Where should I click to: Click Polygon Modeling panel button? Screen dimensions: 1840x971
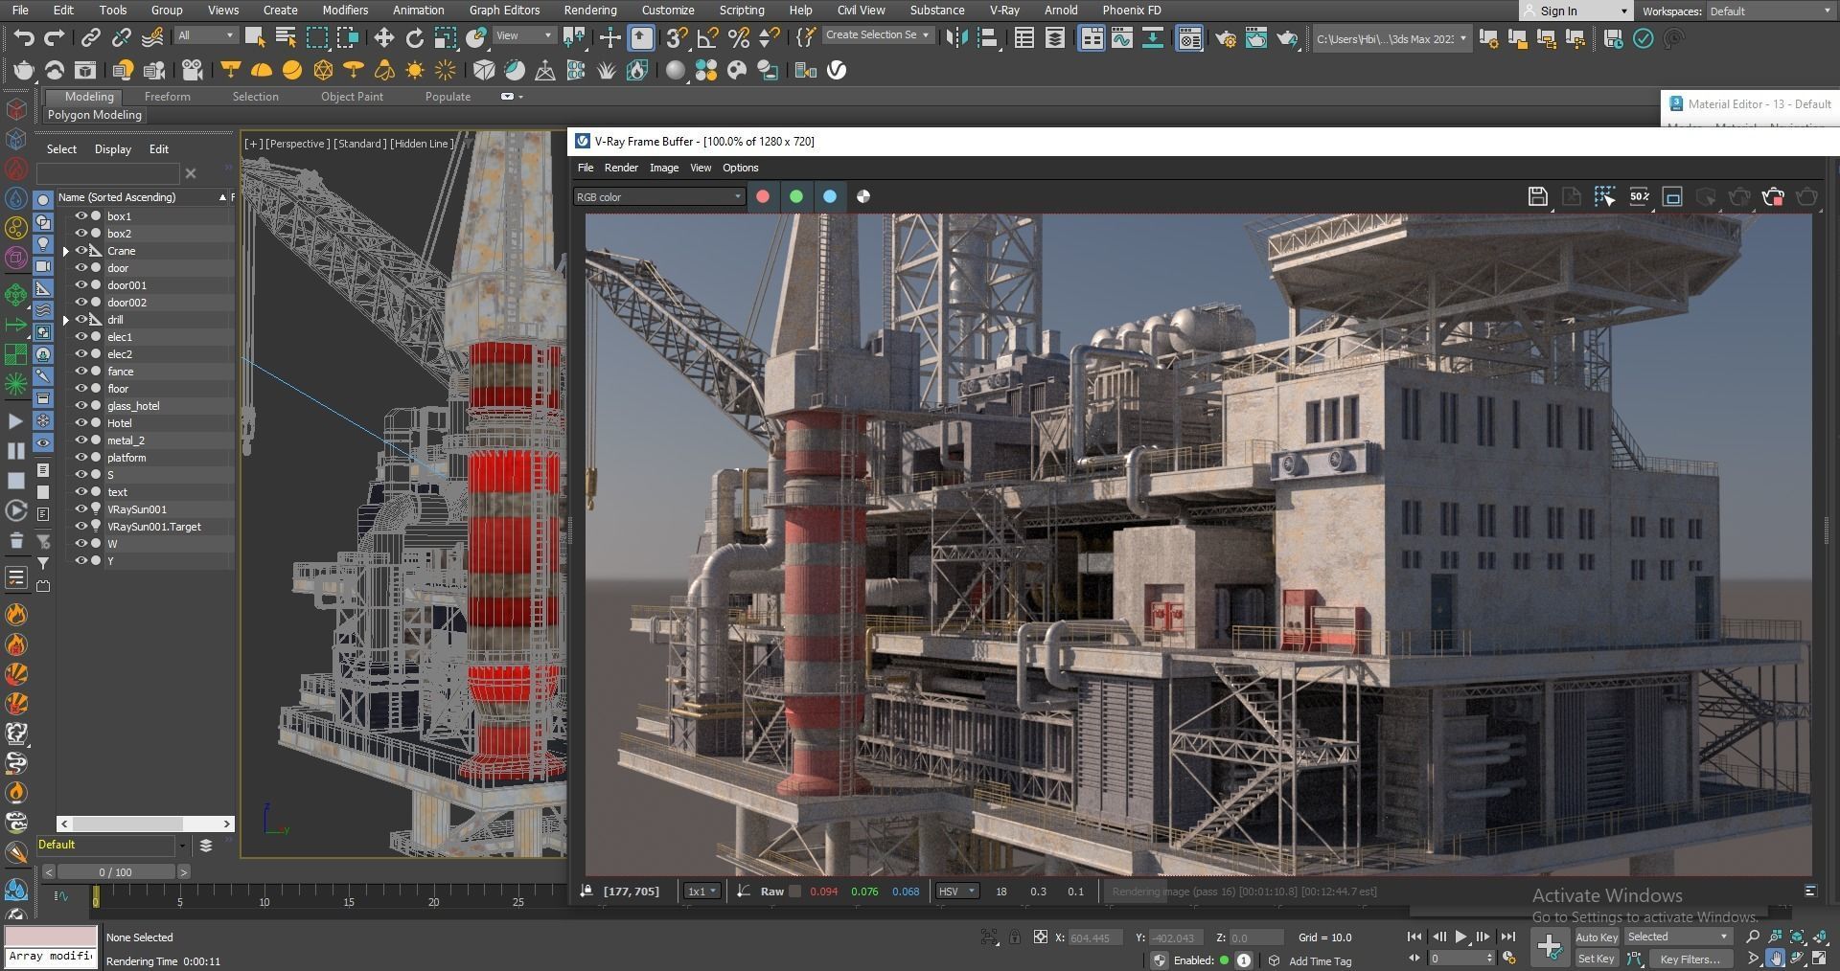click(95, 115)
